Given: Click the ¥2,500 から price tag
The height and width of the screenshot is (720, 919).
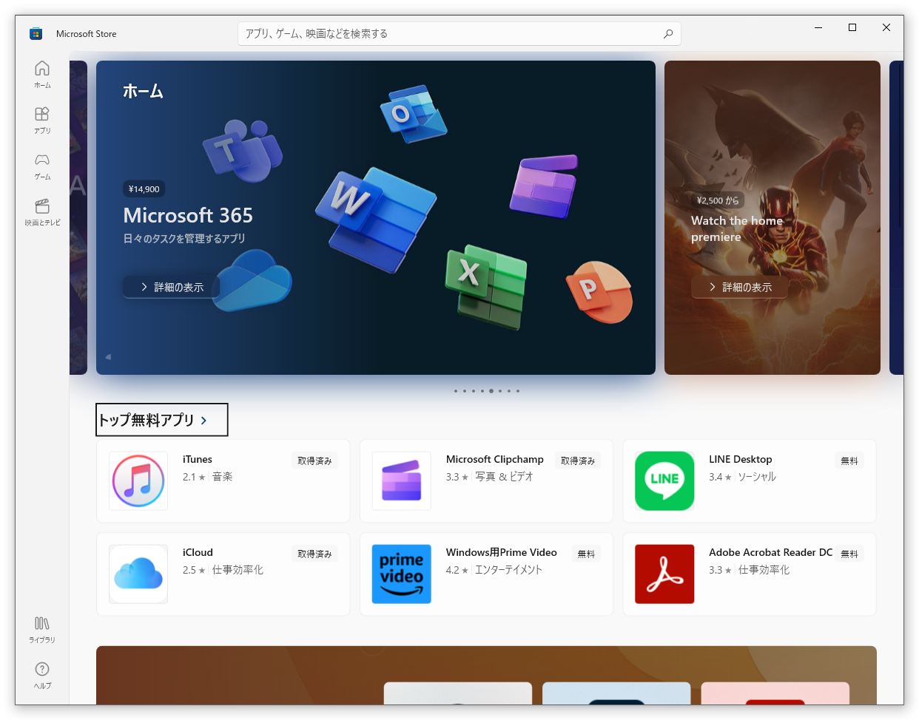Looking at the screenshot, I should (718, 200).
